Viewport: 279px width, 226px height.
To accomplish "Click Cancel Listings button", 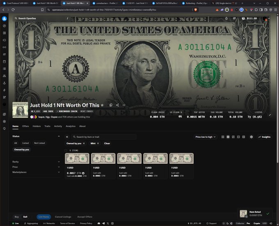I will (x=63, y=217).
